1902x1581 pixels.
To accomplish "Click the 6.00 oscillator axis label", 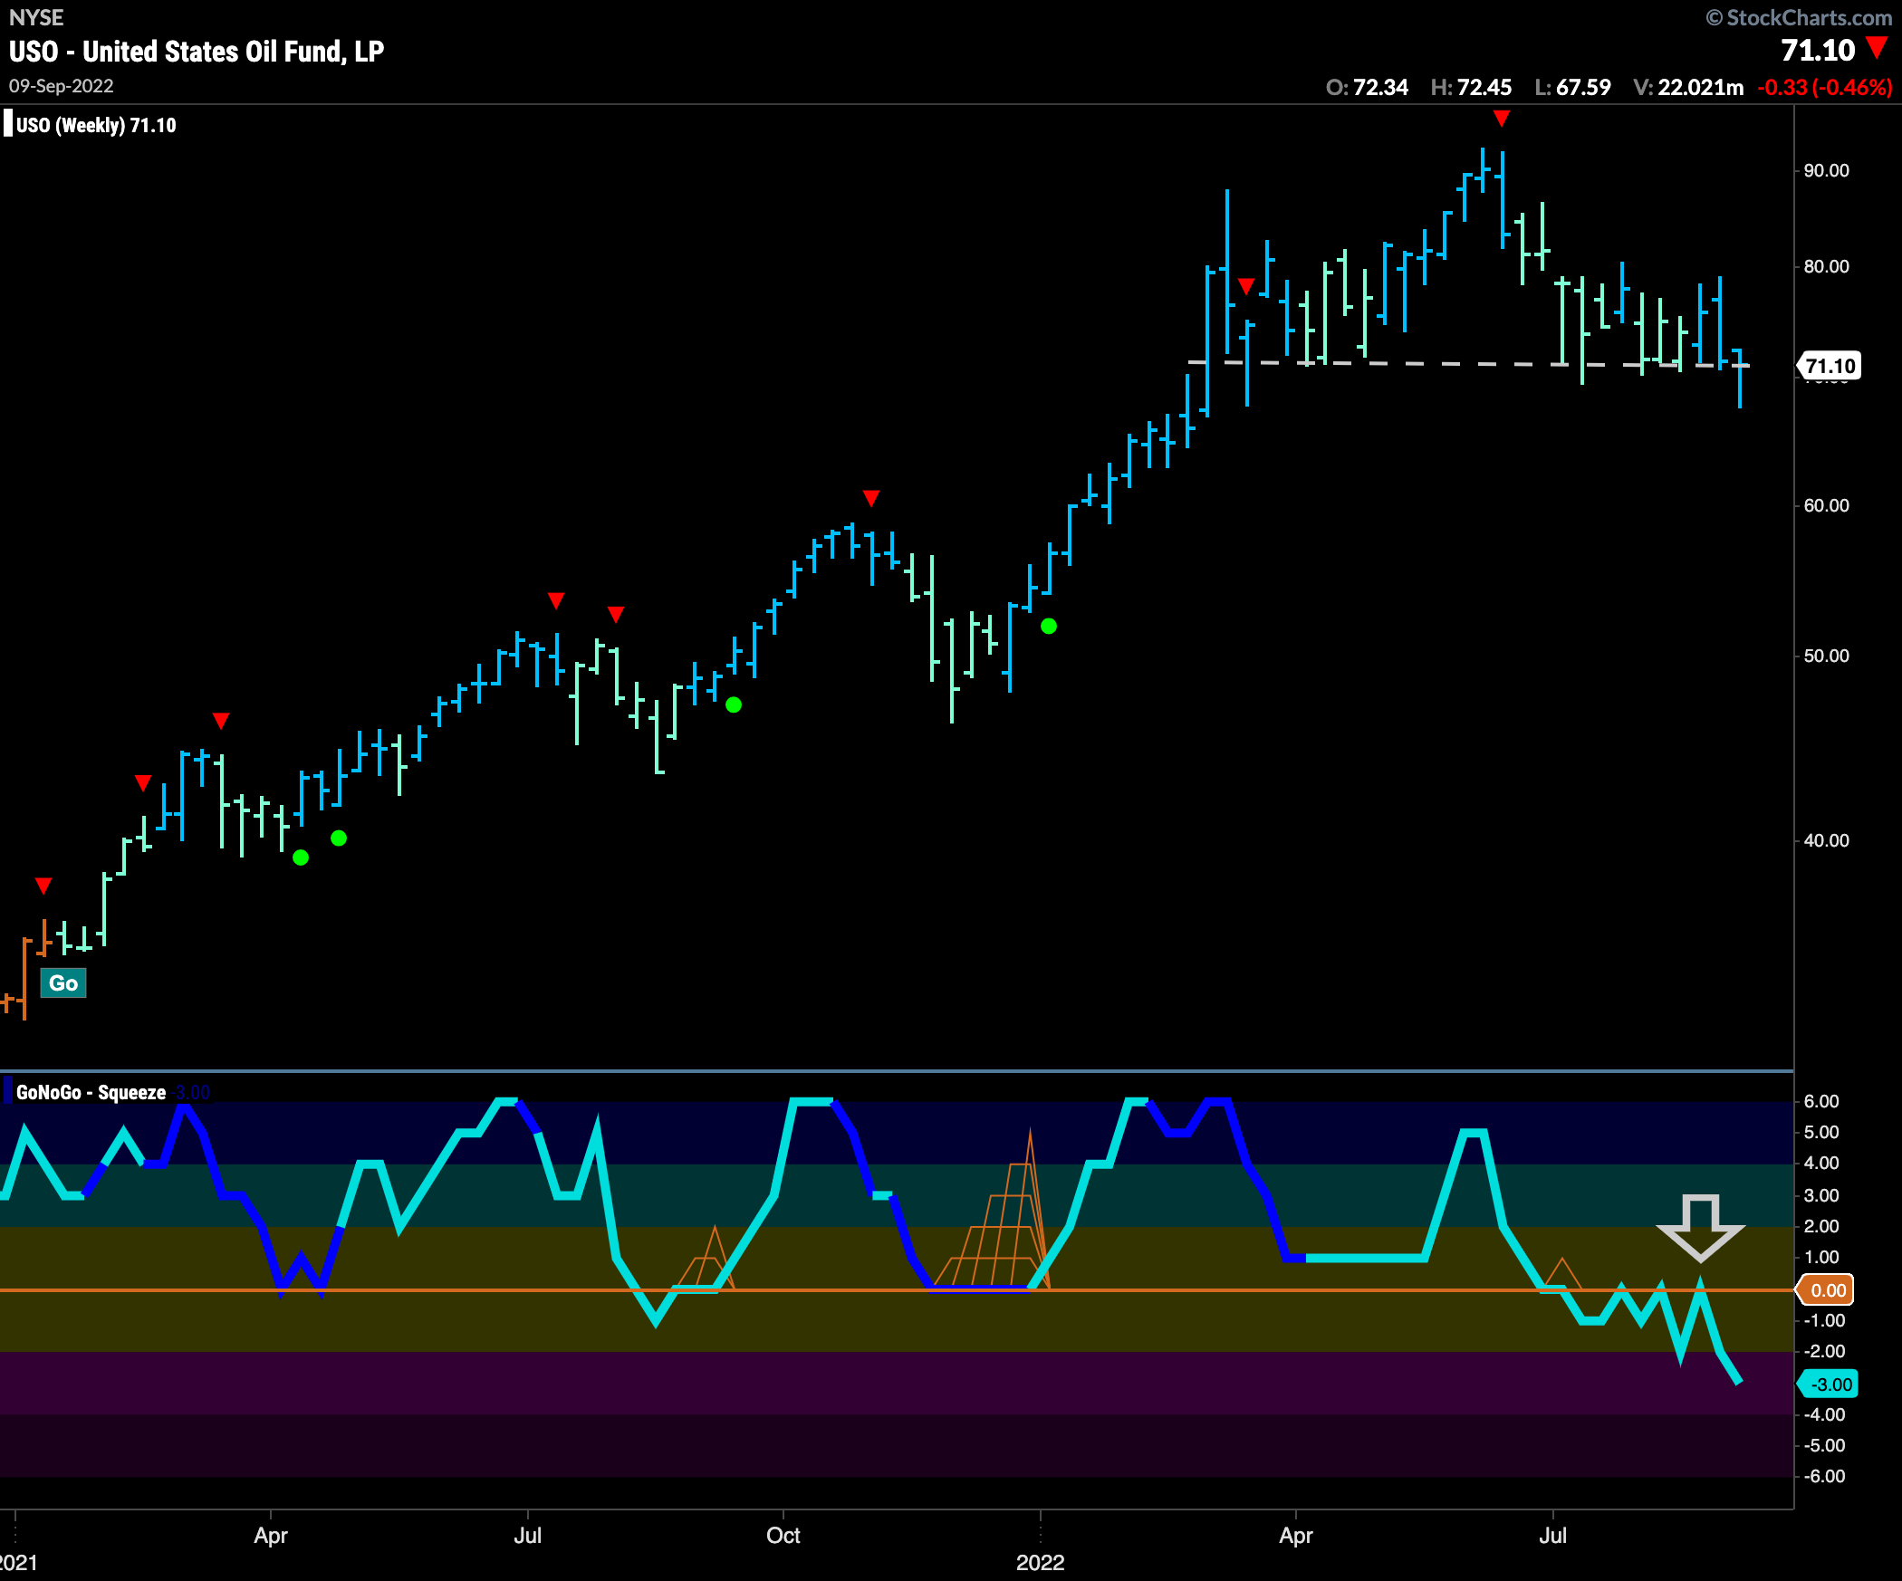I will 1821,1101.
